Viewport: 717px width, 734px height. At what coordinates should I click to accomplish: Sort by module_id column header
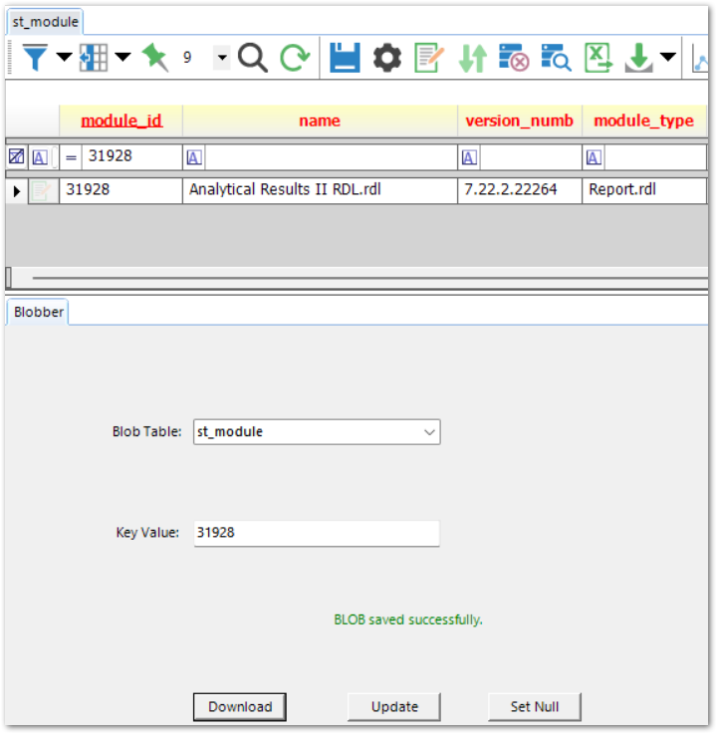tap(121, 121)
